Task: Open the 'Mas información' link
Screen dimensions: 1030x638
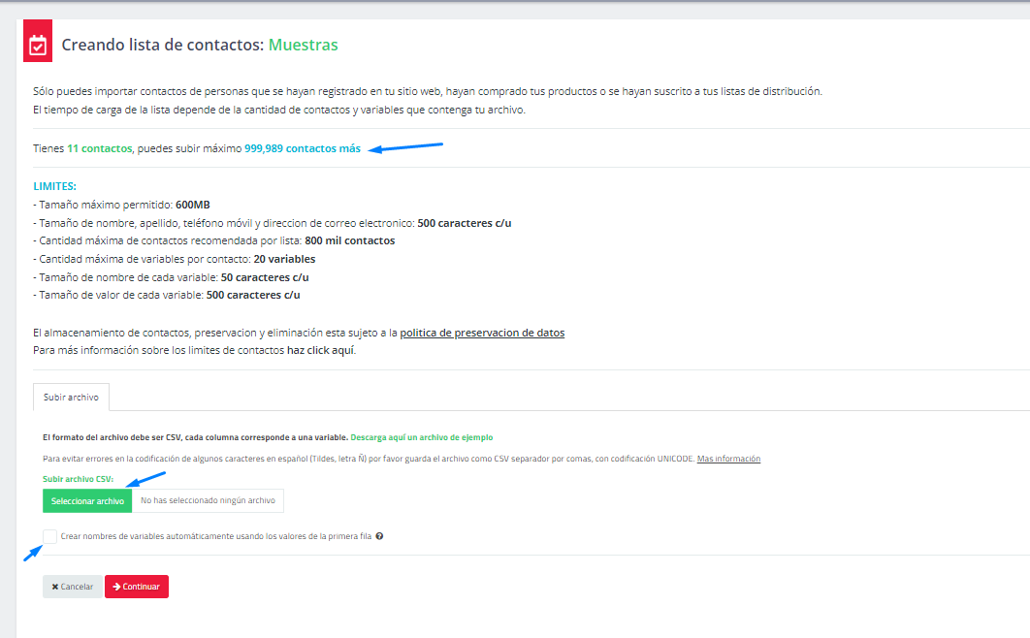Action: pos(728,459)
